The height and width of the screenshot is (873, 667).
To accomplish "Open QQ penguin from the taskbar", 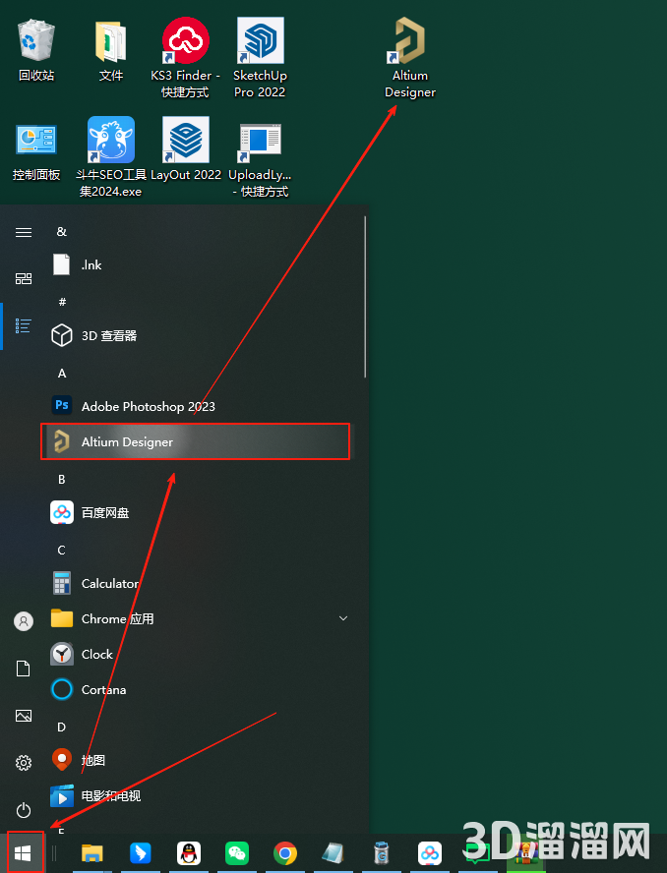I will pyautogui.click(x=189, y=853).
